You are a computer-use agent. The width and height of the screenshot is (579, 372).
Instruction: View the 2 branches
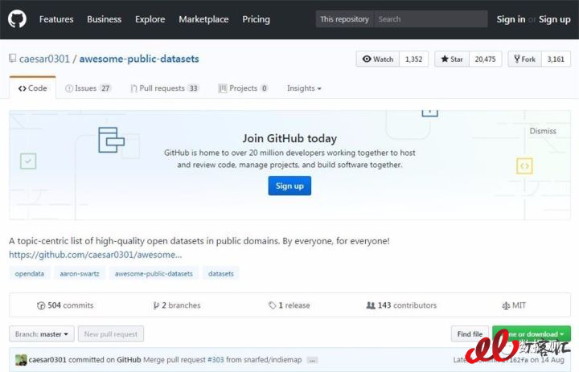coord(176,305)
